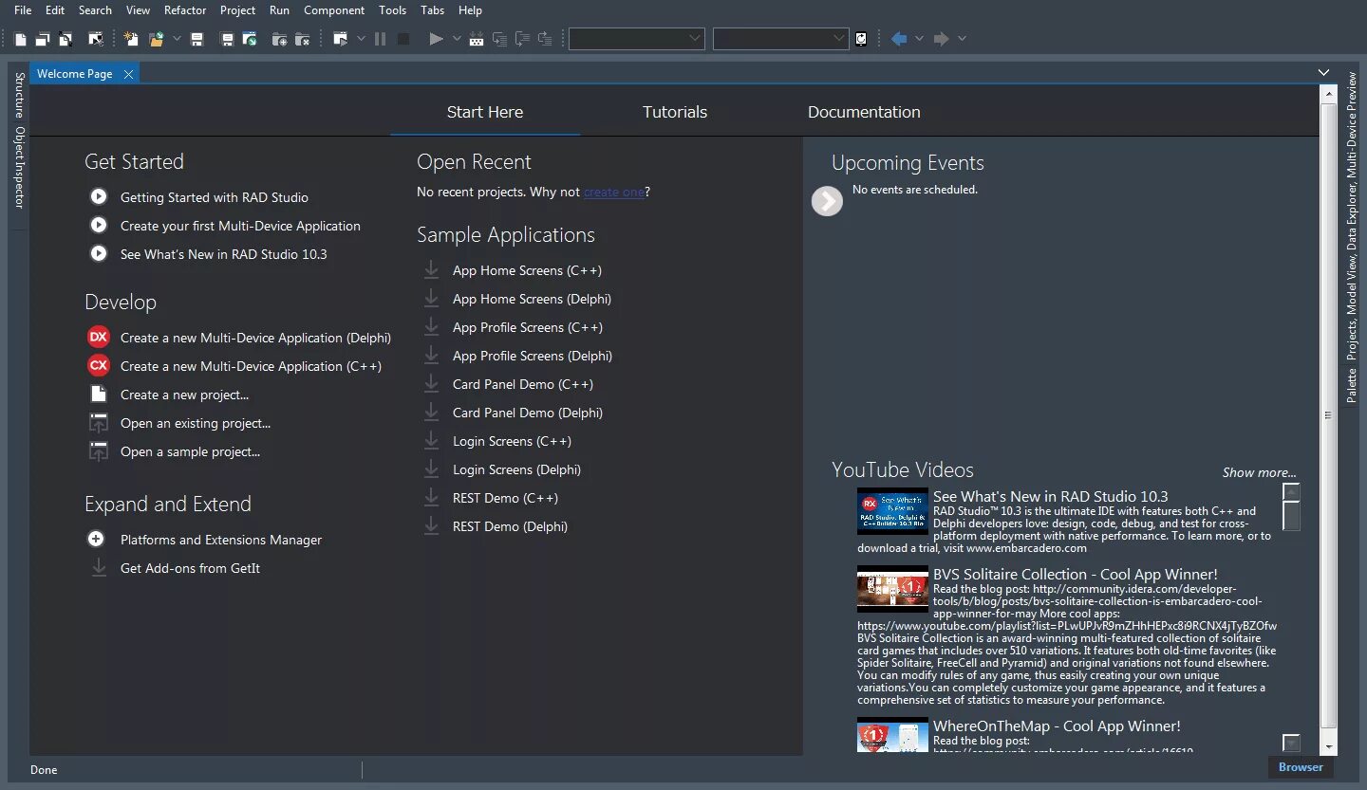
Task: Click 'Show more...' for YouTube Videos
Action: click(x=1259, y=472)
